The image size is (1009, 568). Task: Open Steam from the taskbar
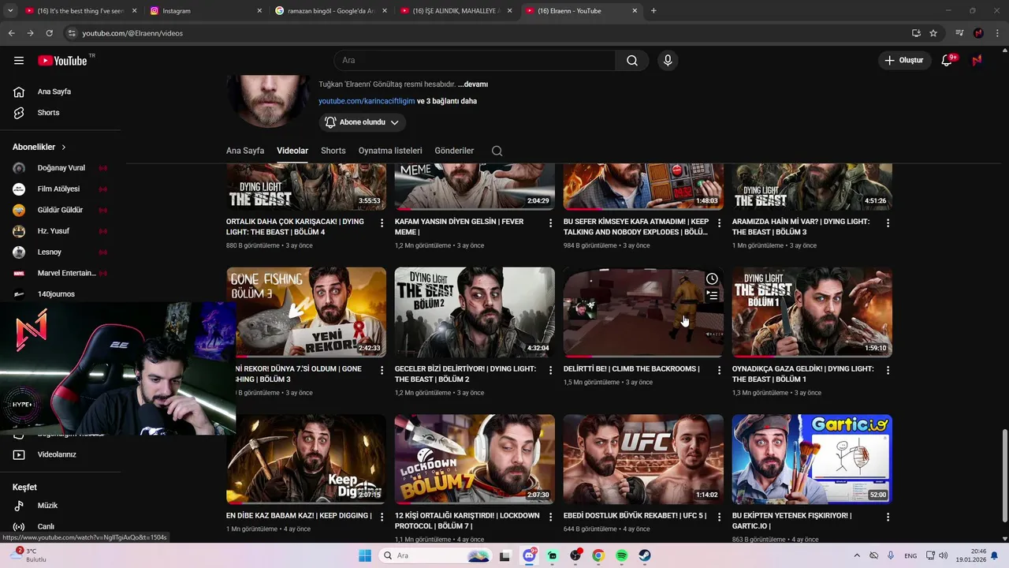(x=644, y=555)
